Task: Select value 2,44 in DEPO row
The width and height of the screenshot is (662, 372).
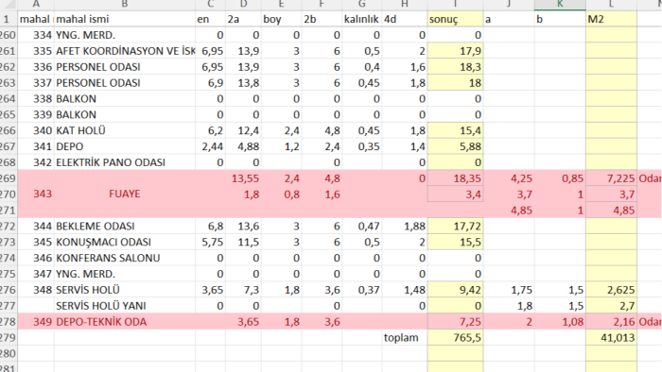Action: [x=210, y=146]
